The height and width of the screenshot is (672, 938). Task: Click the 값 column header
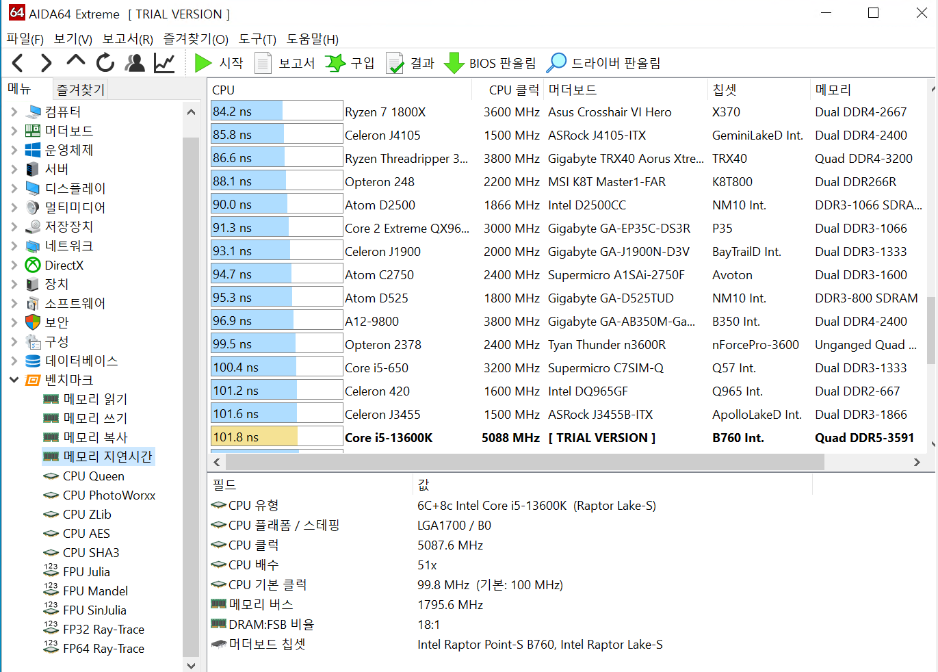tap(612, 484)
